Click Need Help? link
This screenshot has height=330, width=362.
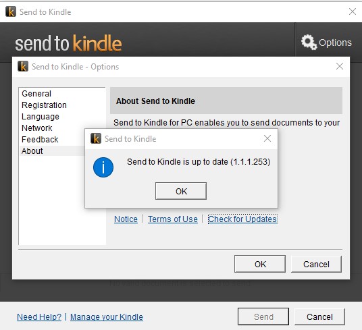pyautogui.click(x=39, y=317)
